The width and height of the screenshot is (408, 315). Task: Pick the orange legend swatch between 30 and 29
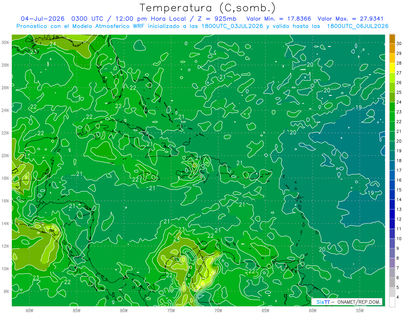(392, 48)
